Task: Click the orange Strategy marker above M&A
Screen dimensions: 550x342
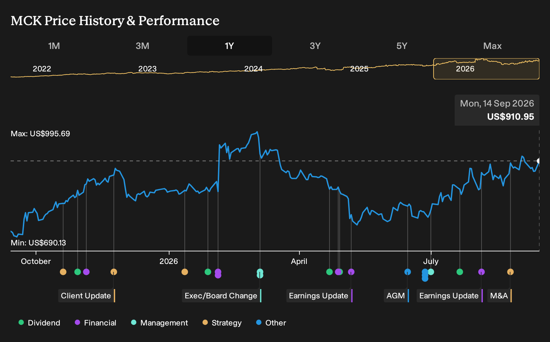Action: pos(511,272)
